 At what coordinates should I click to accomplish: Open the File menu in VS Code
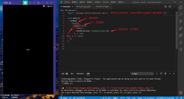coord(67,2)
